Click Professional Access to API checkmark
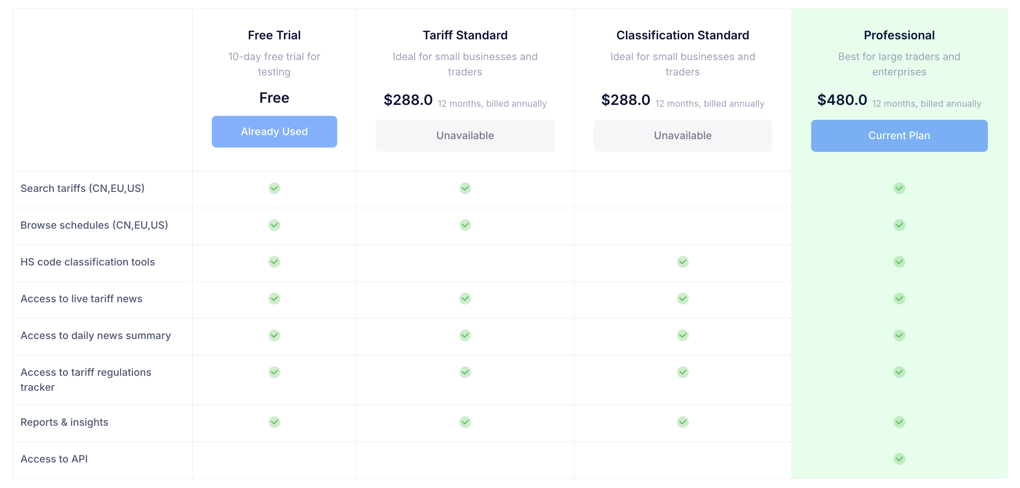This screenshot has width=1020, height=488. point(899,459)
